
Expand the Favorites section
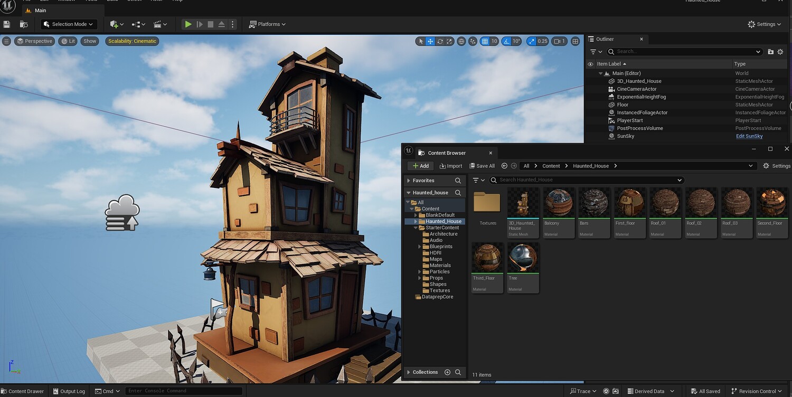point(409,181)
